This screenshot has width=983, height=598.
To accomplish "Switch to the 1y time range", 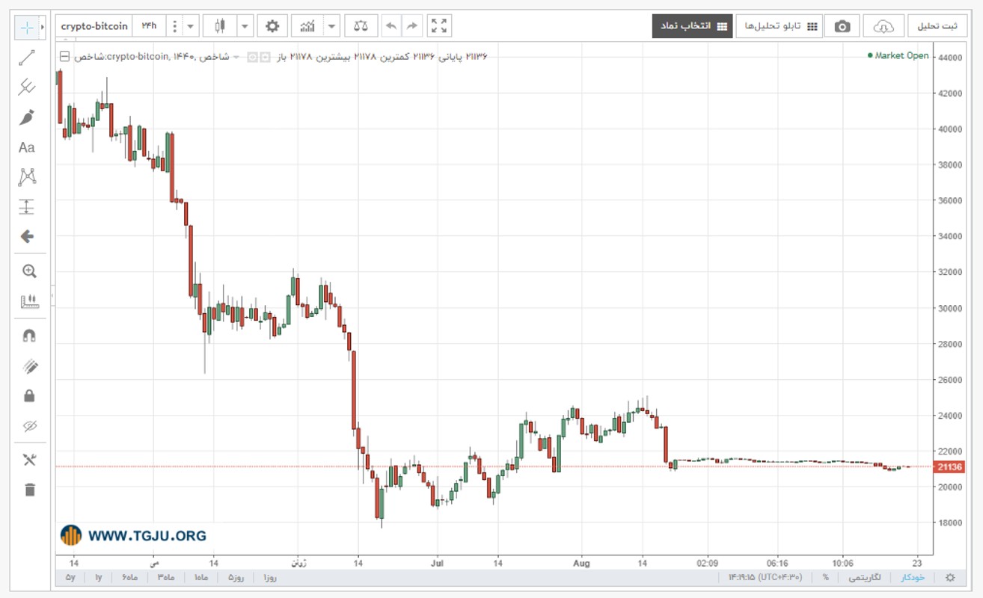I will click(98, 577).
